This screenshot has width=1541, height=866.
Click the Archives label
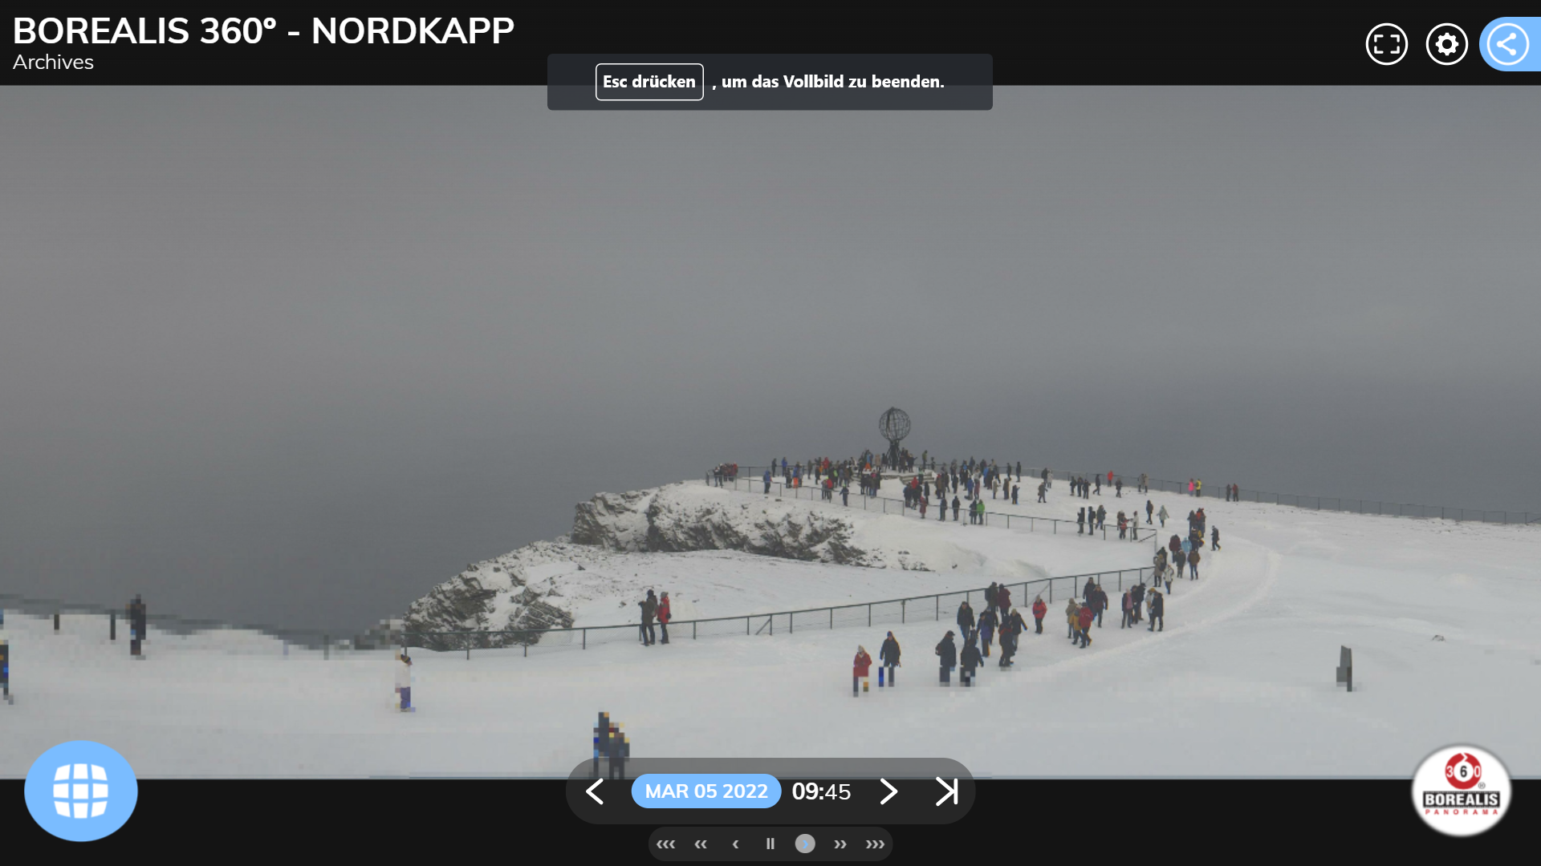pyautogui.click(x=53, y=63)
